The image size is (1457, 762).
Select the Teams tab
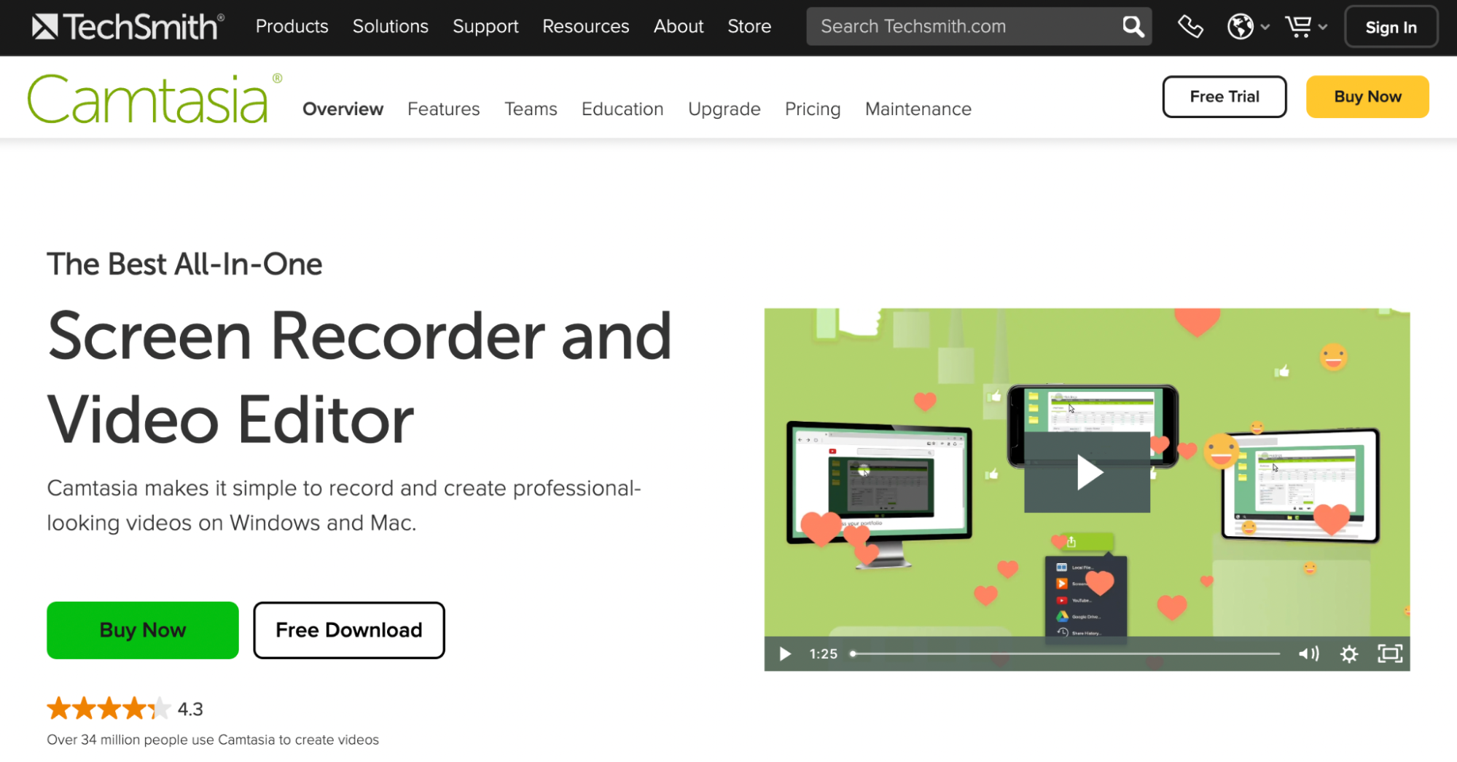pos(531,109)
